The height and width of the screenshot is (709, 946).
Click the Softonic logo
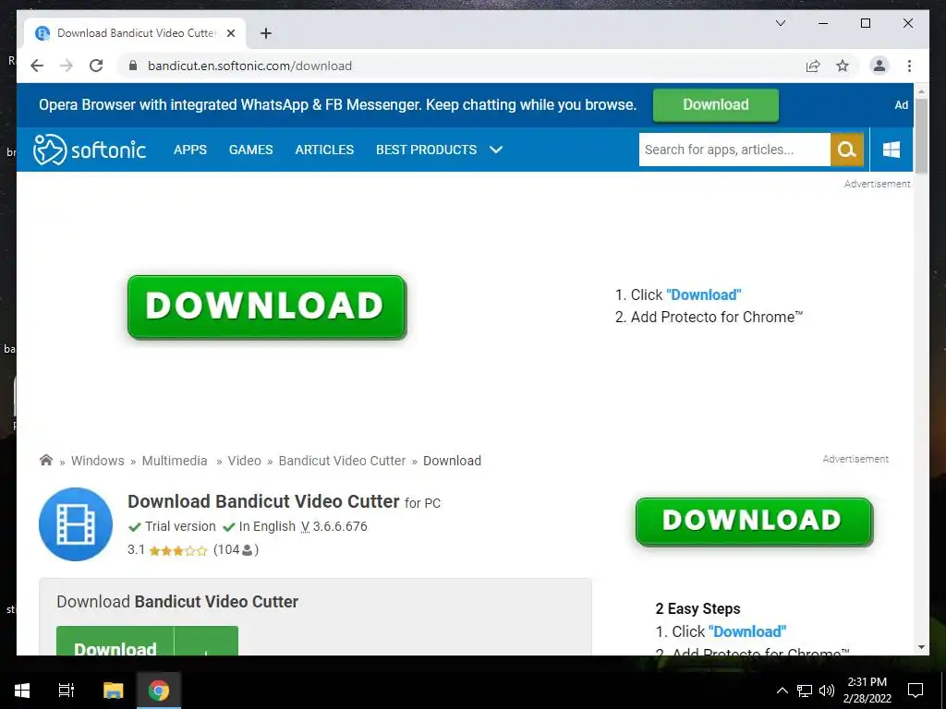[90, 150]
